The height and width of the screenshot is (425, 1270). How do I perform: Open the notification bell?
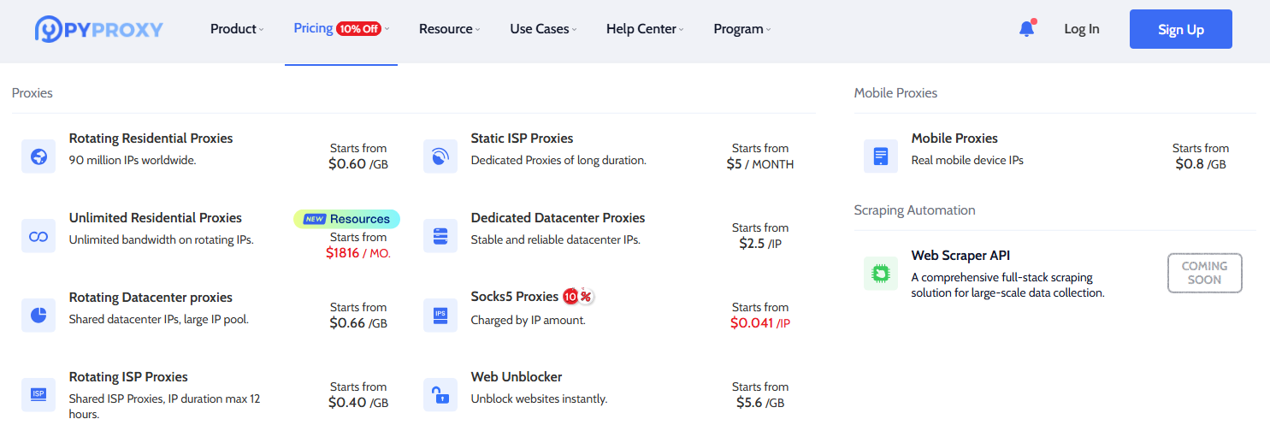pyautogui.click(x=1027, y=29)
